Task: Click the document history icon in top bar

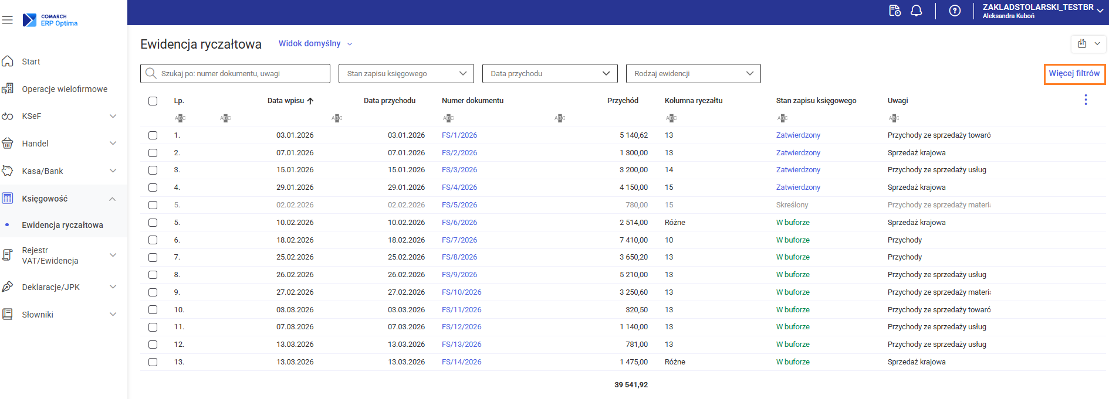Action: point(894,11)
